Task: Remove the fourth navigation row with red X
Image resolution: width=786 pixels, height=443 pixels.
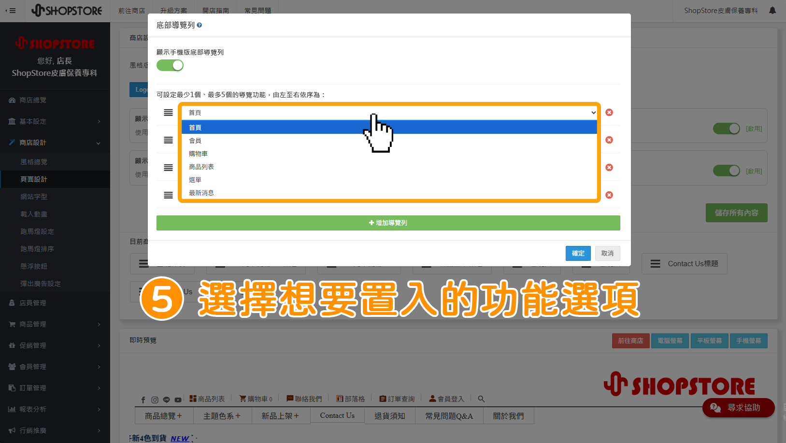Action: click(x=609, y=195)
